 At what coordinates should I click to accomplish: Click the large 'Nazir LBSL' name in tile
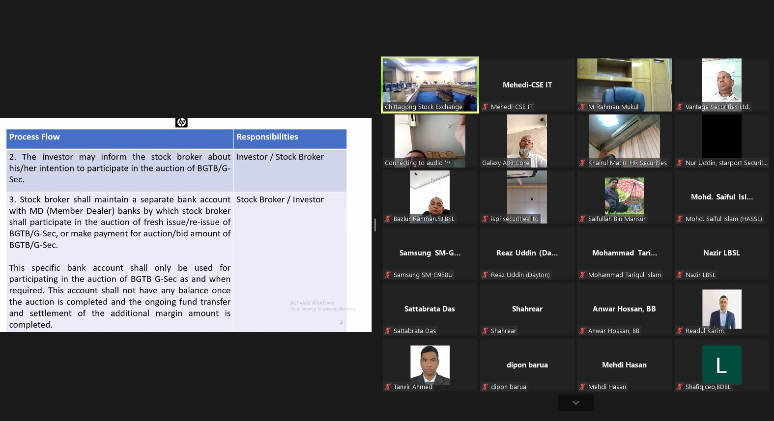(x=721, y=253)
